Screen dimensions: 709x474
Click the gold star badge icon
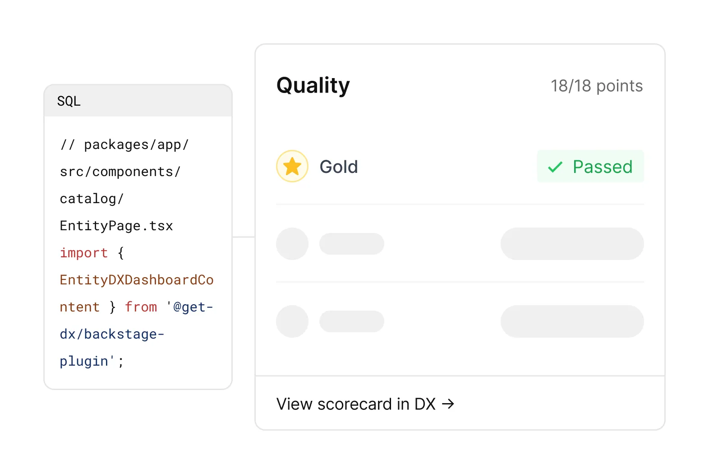click(292, 166)
